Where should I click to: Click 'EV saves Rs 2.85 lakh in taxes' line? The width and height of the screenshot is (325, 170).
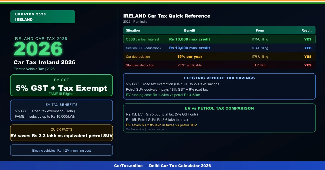(x=161, y=125)
